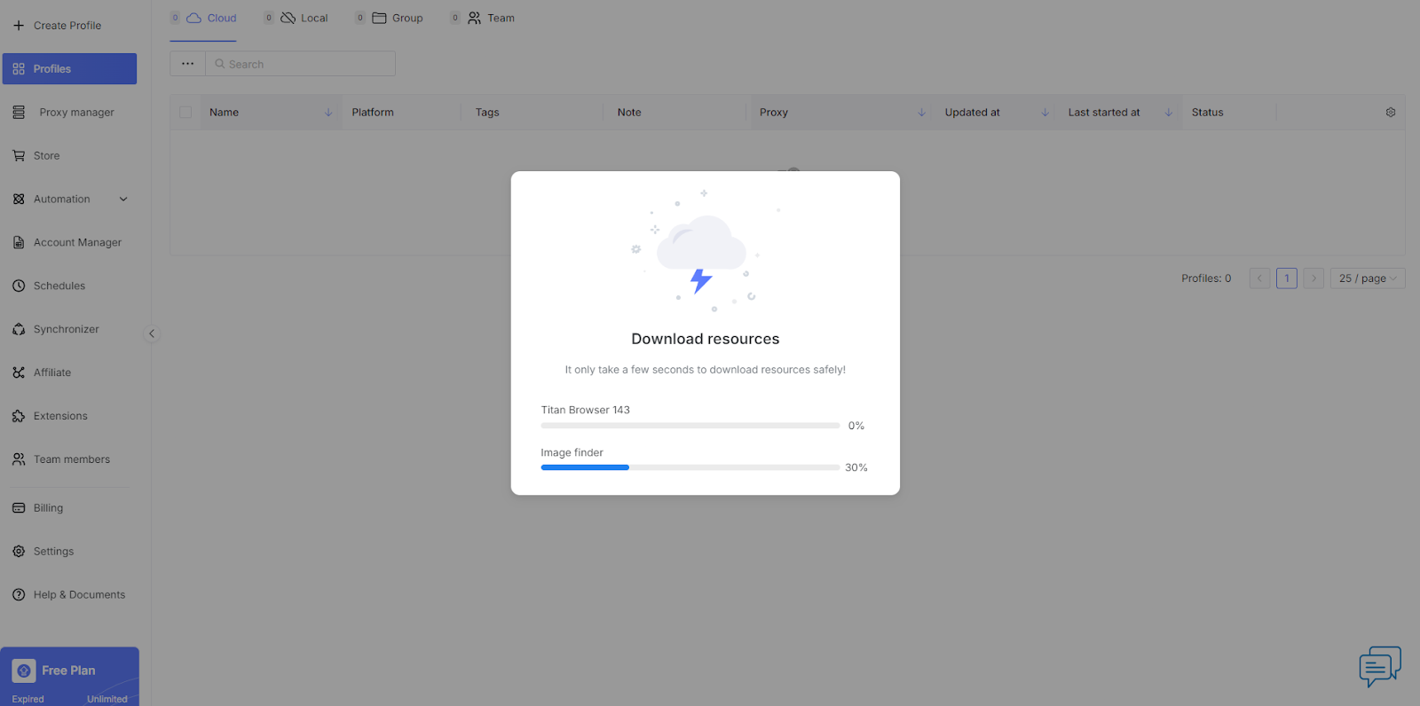Open the three-dots more options button

coord(187,64)
